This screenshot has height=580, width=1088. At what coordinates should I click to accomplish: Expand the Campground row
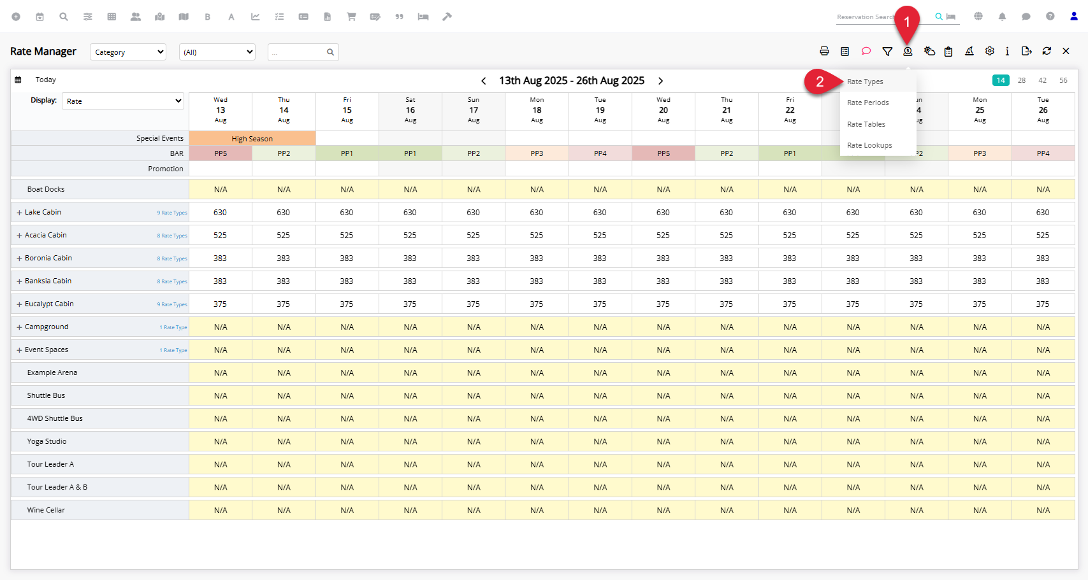pos(19,327)
